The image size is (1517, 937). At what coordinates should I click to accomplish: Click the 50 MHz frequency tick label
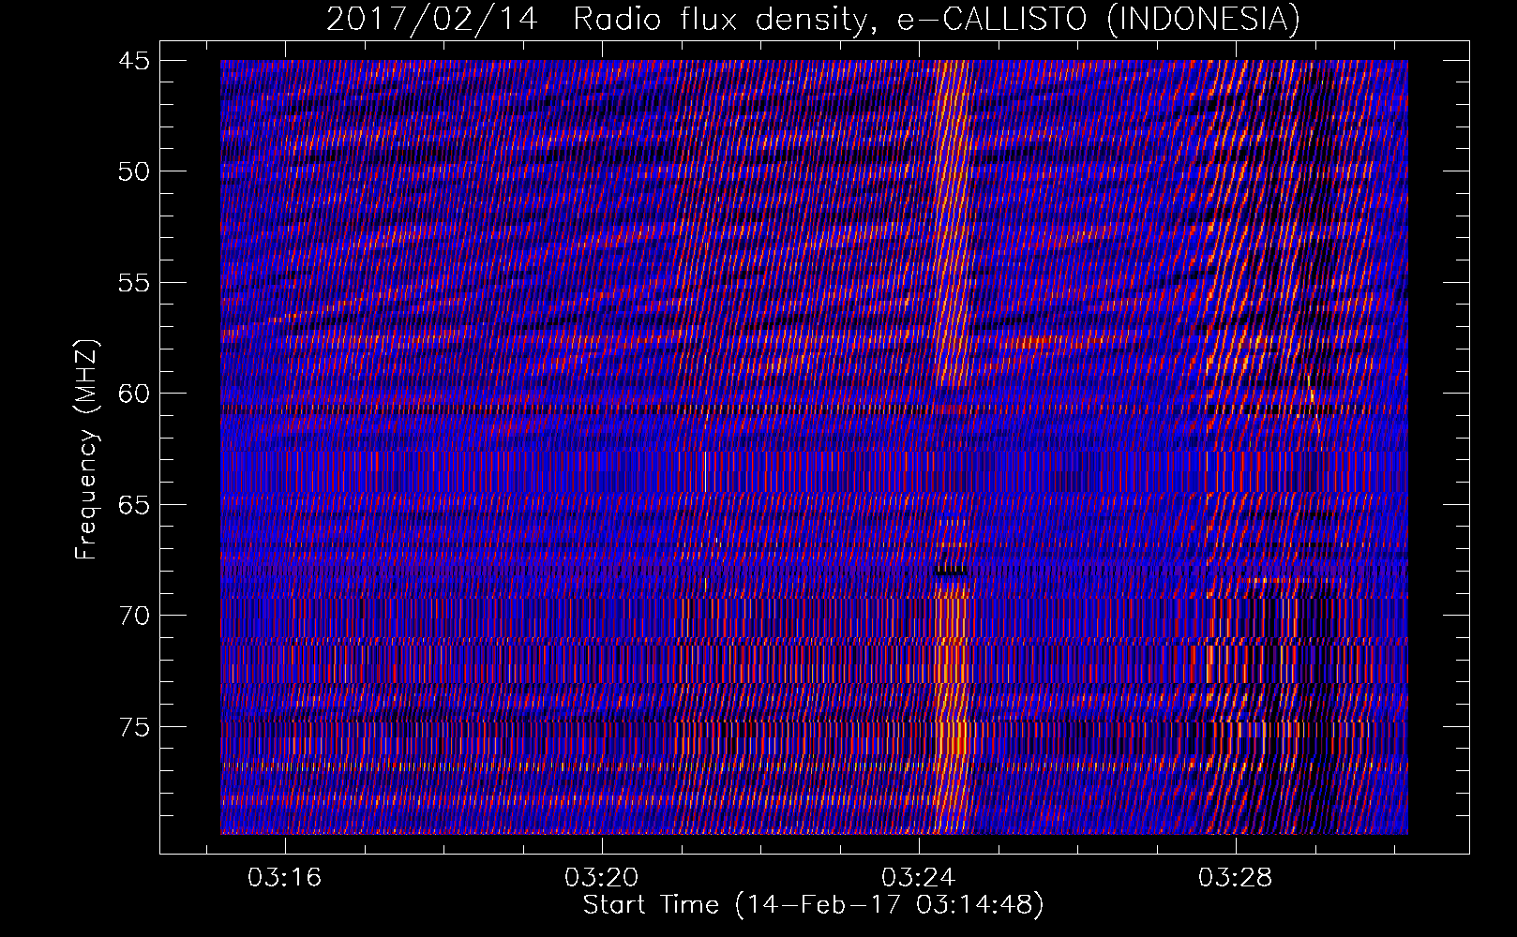coord(134,171)
